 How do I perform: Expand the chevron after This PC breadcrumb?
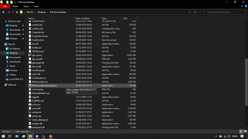(x=36, y=12)
